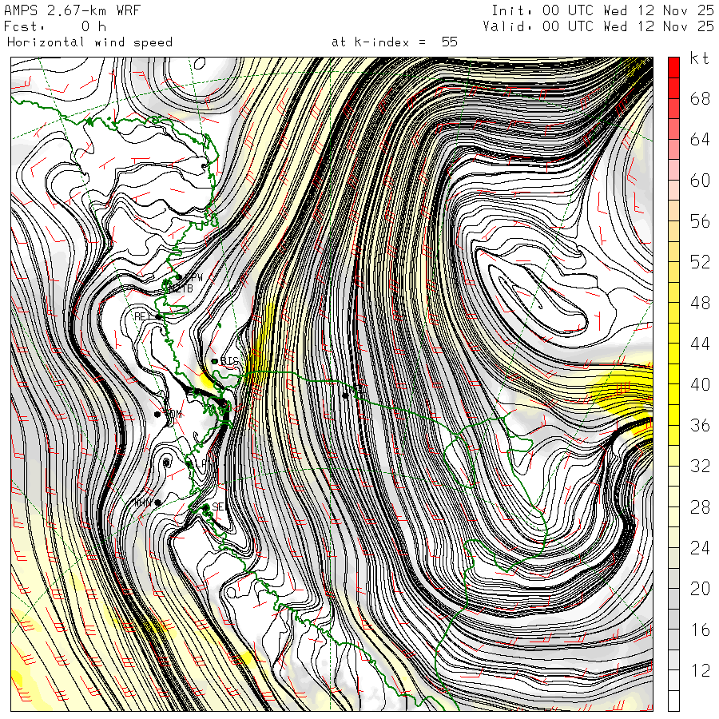The width and height of the screenshot is (719, 719).
Task: Click the Horizontal wind speed label
Action: [89, 42]
